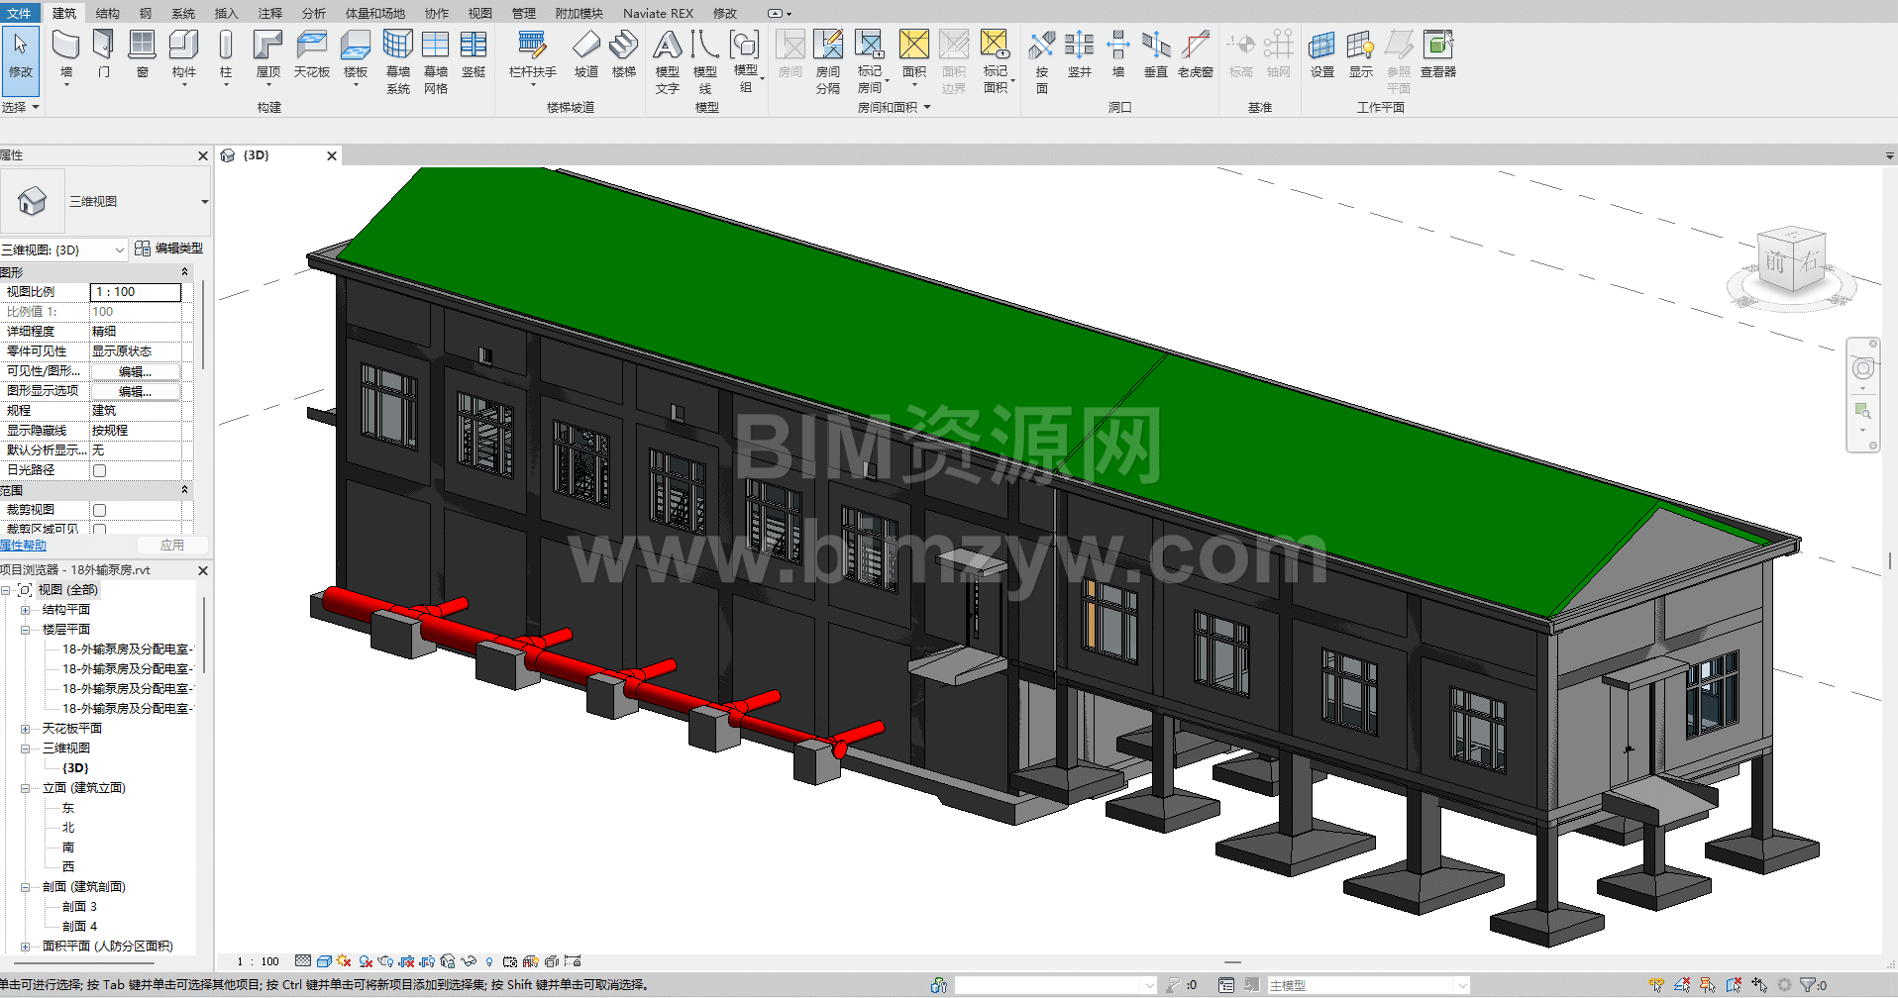Open the 查看器 work plane viewer
The image size is (1898, 998).
(x=1438, y=54)
